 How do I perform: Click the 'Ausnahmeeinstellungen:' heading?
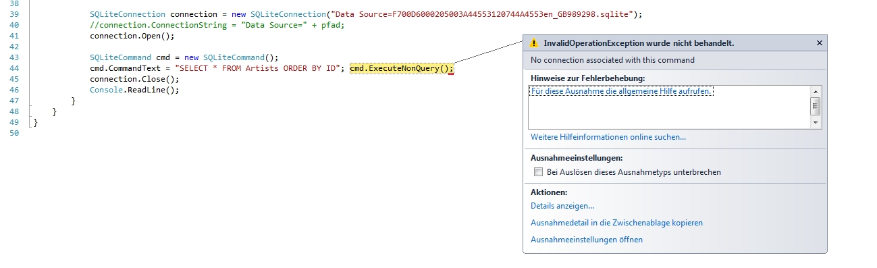(577, 157)
